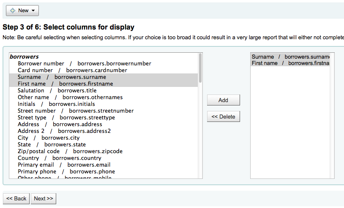Pick Primary email / borrowers.email
The height and width of the screenshot is (208, 344).
click(104, 165)
